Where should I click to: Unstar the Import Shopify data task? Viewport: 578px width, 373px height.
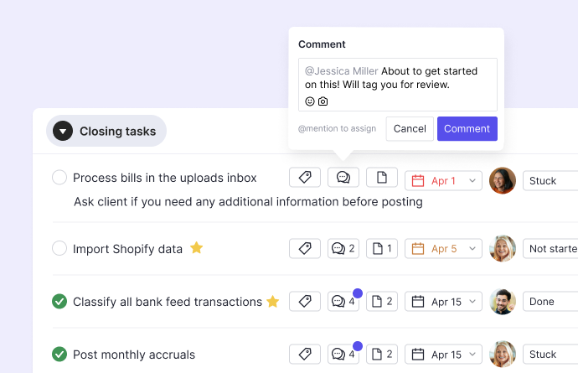[197, 248]
